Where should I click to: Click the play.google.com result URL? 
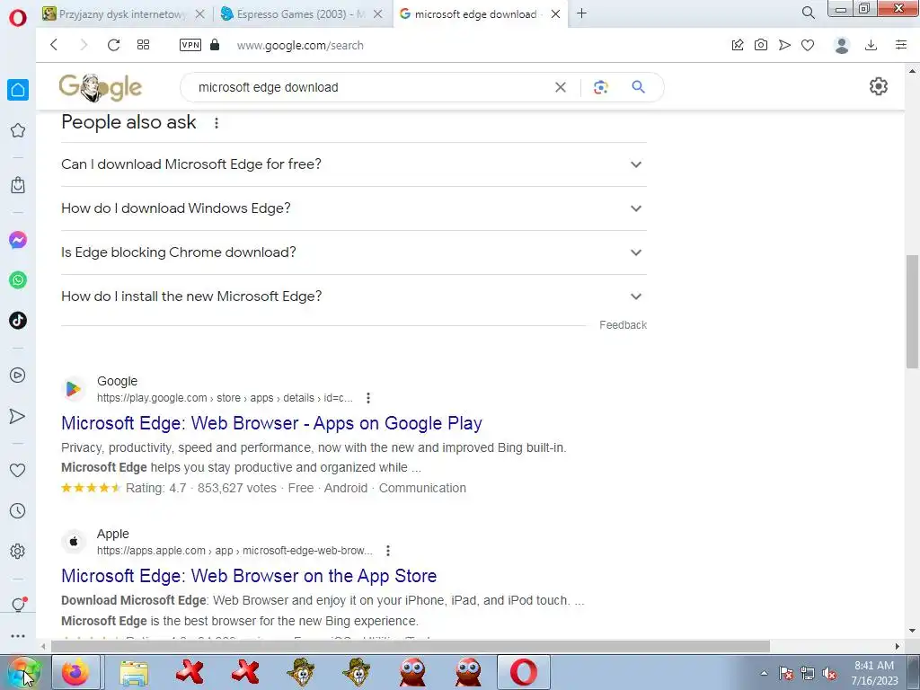[225, 398]
